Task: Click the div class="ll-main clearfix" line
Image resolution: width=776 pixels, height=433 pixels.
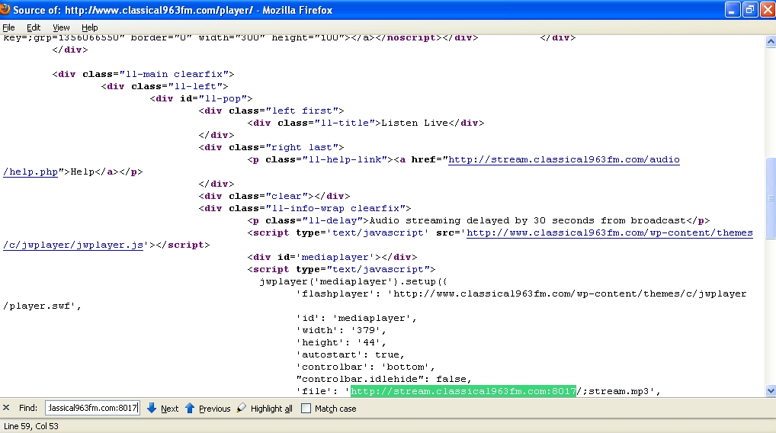Action: click(143, 74)
